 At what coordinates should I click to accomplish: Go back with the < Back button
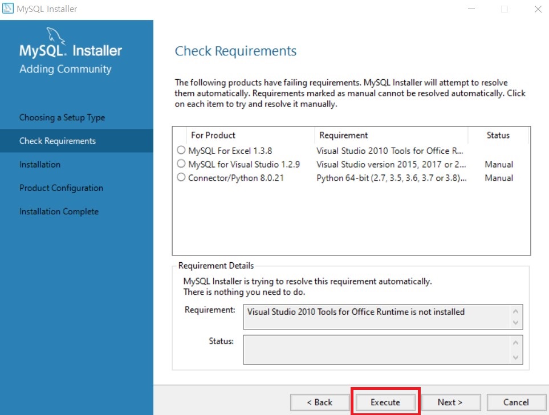click(x=320, y=402)
